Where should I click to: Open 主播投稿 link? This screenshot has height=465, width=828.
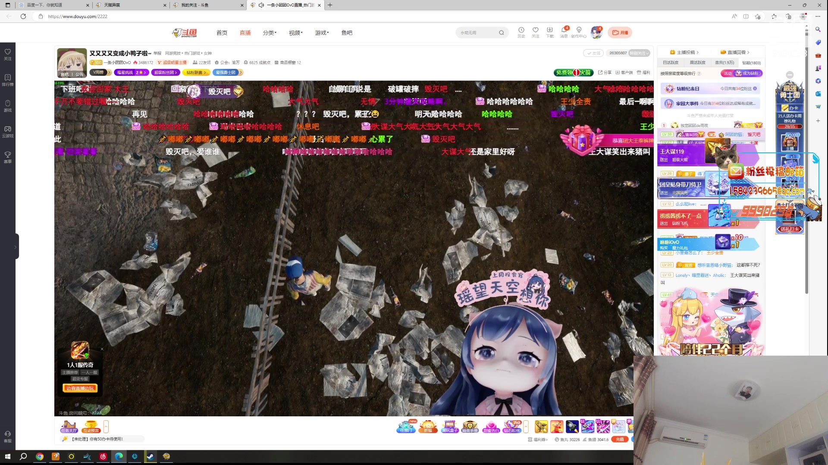point(684,53)
